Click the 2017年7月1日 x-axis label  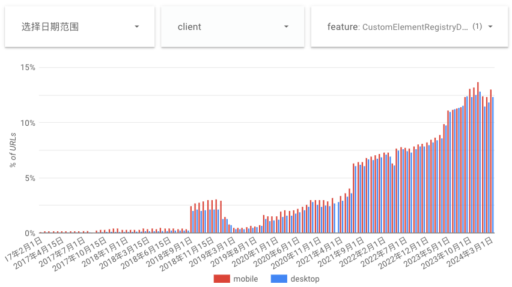62,252
